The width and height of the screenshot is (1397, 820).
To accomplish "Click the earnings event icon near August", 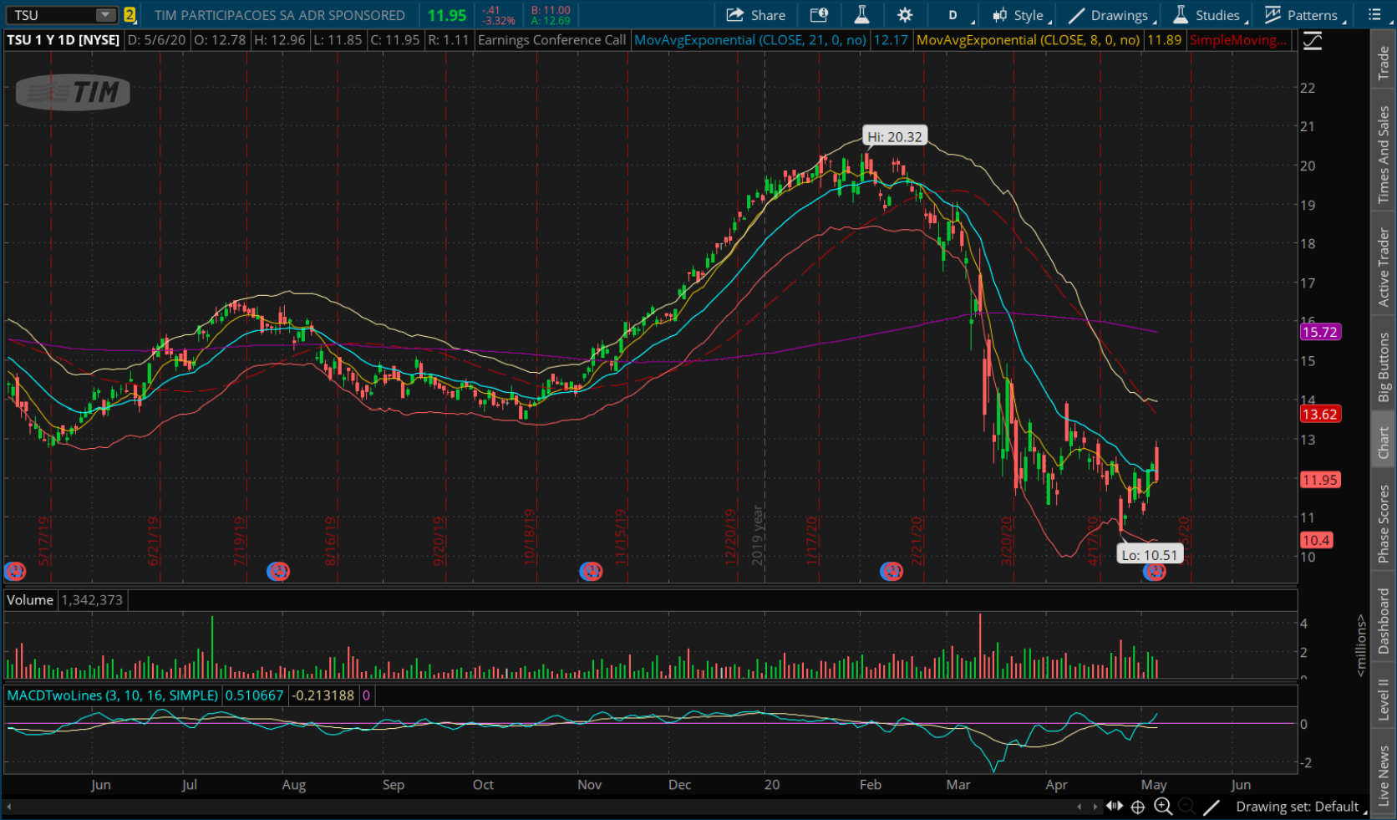I will (278, 572).
